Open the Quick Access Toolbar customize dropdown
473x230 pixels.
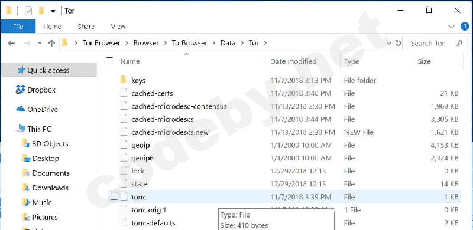tap(53, 11)
